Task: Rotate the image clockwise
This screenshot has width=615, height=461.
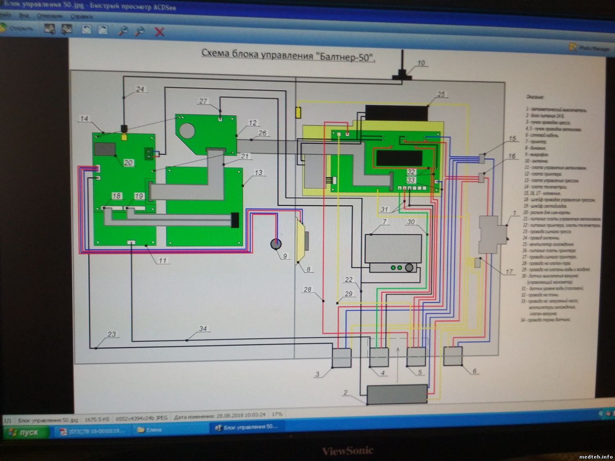Action: [x=103, y=30]
